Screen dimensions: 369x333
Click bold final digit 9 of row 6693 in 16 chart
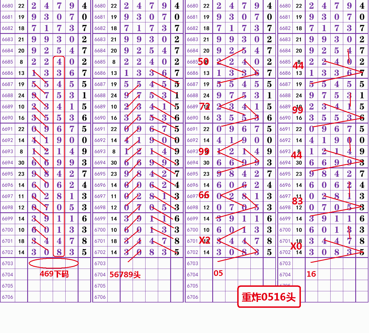(x=362, y=151)
